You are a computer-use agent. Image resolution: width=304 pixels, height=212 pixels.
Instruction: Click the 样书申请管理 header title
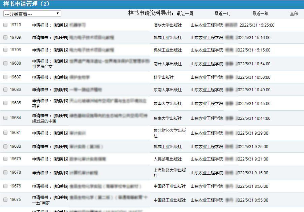tap(26, 4)
